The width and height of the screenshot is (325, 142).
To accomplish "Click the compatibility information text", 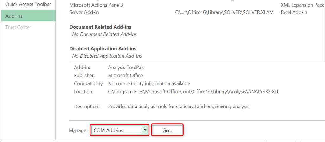I will point(149,84).
